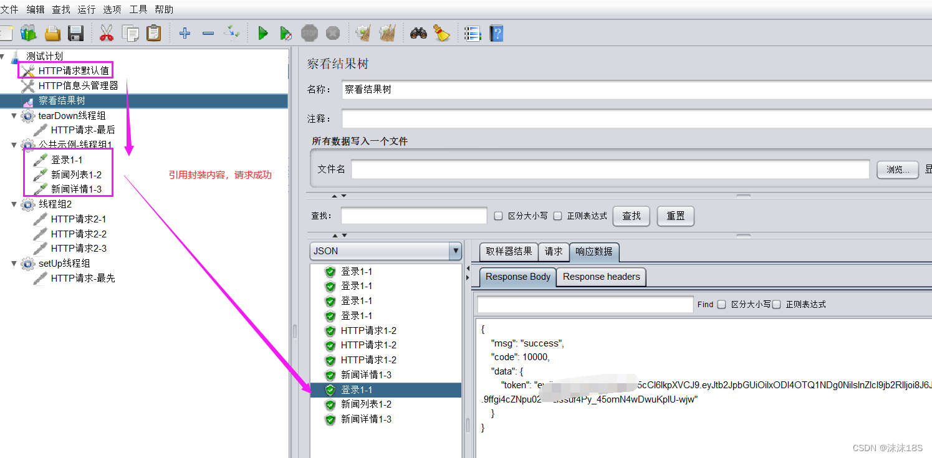This screenshot has width=932, height=458.
Task: Select HTTP请求默认值 in test plan tree
Action: 74,70
